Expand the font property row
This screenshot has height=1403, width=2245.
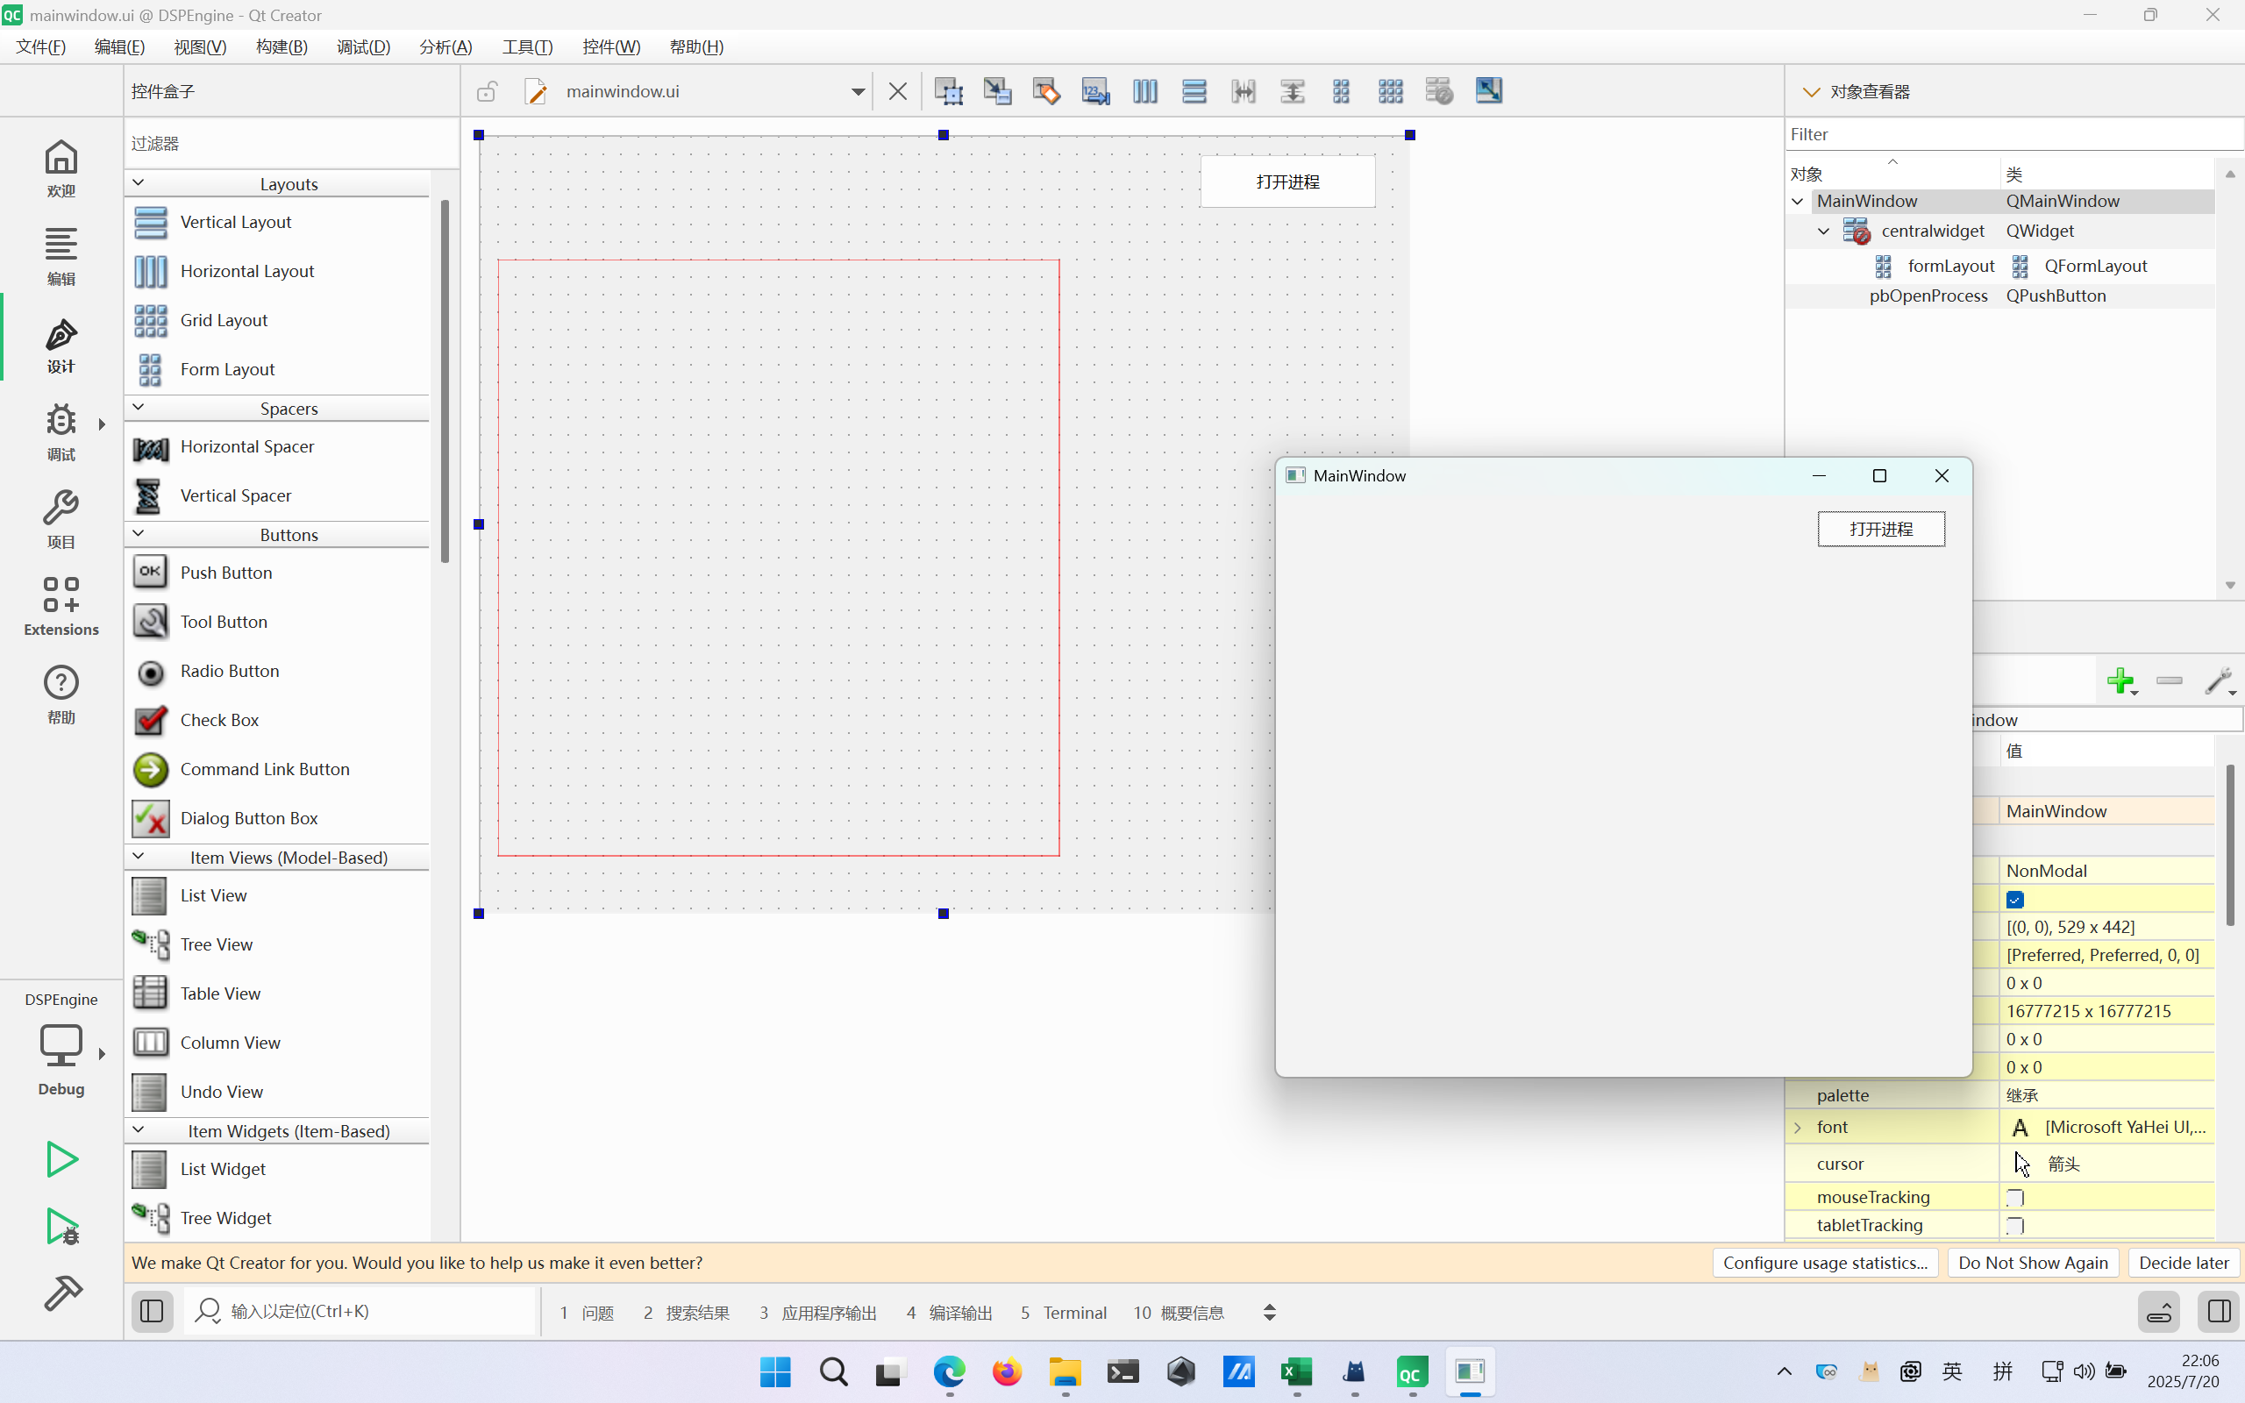(x=1798, y=1128)
